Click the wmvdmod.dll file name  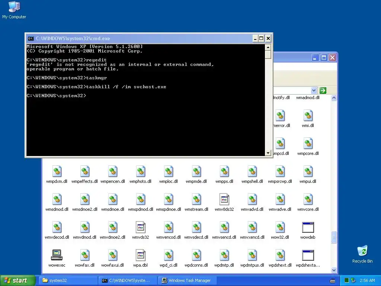85,237
